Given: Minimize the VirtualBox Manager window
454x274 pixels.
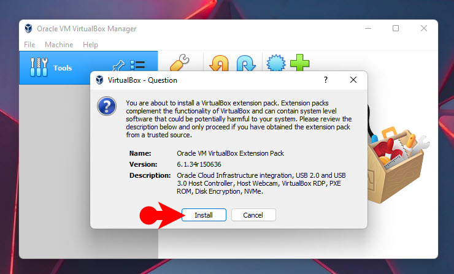Looking at the screenshot, I should coord(368,28).
